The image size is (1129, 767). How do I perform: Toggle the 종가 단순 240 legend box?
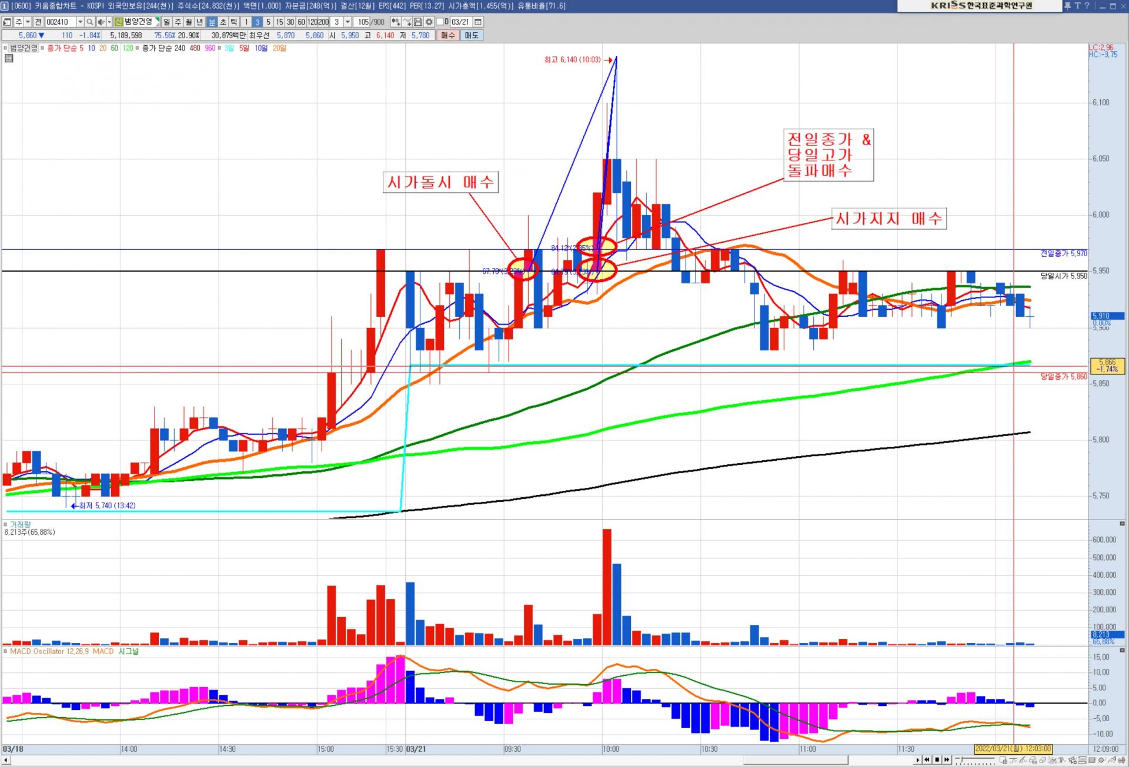click(138, 48)
